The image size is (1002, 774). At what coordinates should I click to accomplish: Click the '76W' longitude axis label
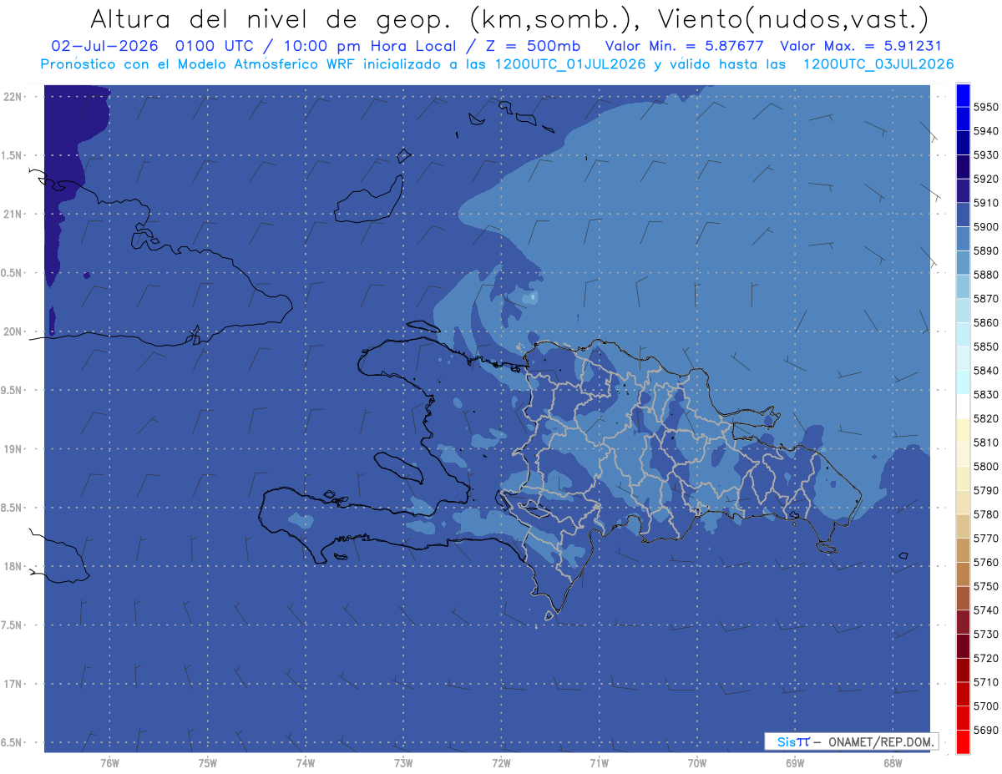109,763
